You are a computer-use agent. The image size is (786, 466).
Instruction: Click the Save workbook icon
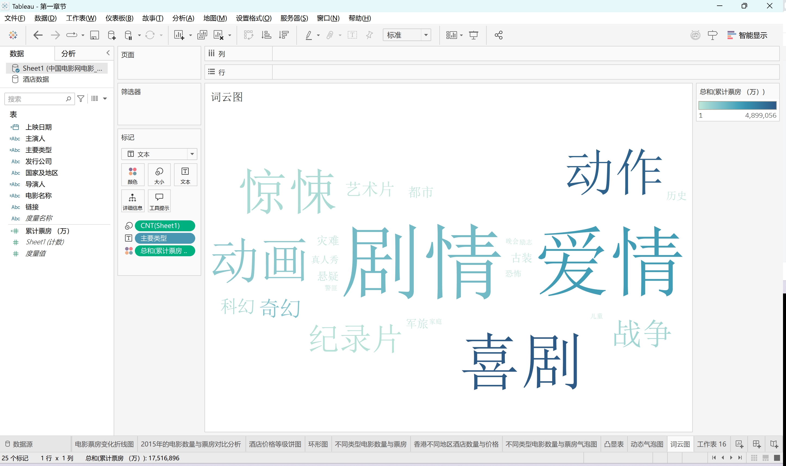coord(94,35)
